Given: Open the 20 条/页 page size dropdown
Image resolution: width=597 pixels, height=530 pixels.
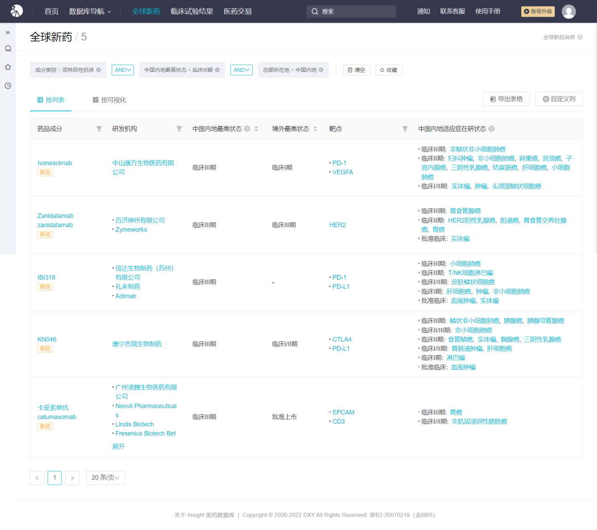Looking at the screenshot, I should [106, 478].
